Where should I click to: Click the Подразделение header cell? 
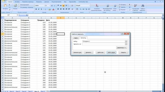click(12, 20)
